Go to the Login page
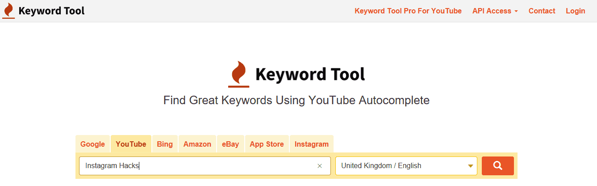Viewport: 597px width, 186px height. click(575, 11)
